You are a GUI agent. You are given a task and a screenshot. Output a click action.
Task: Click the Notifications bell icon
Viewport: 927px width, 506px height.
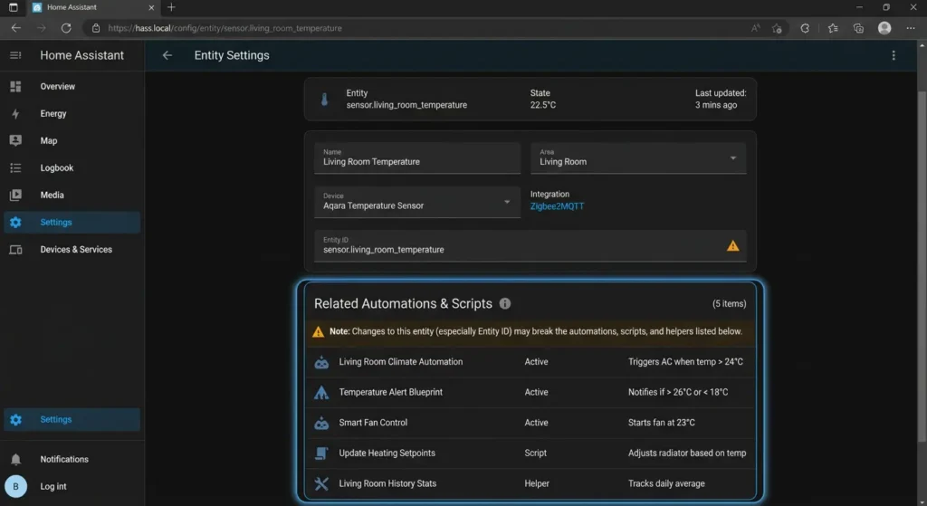(15, 459)
